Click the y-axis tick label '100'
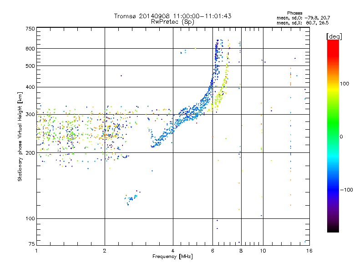 tap(30, 219)
